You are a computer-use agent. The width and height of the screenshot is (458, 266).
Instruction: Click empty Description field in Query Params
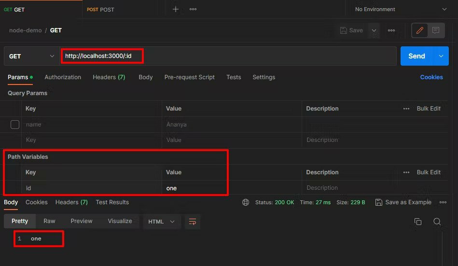tap(375, 140)
